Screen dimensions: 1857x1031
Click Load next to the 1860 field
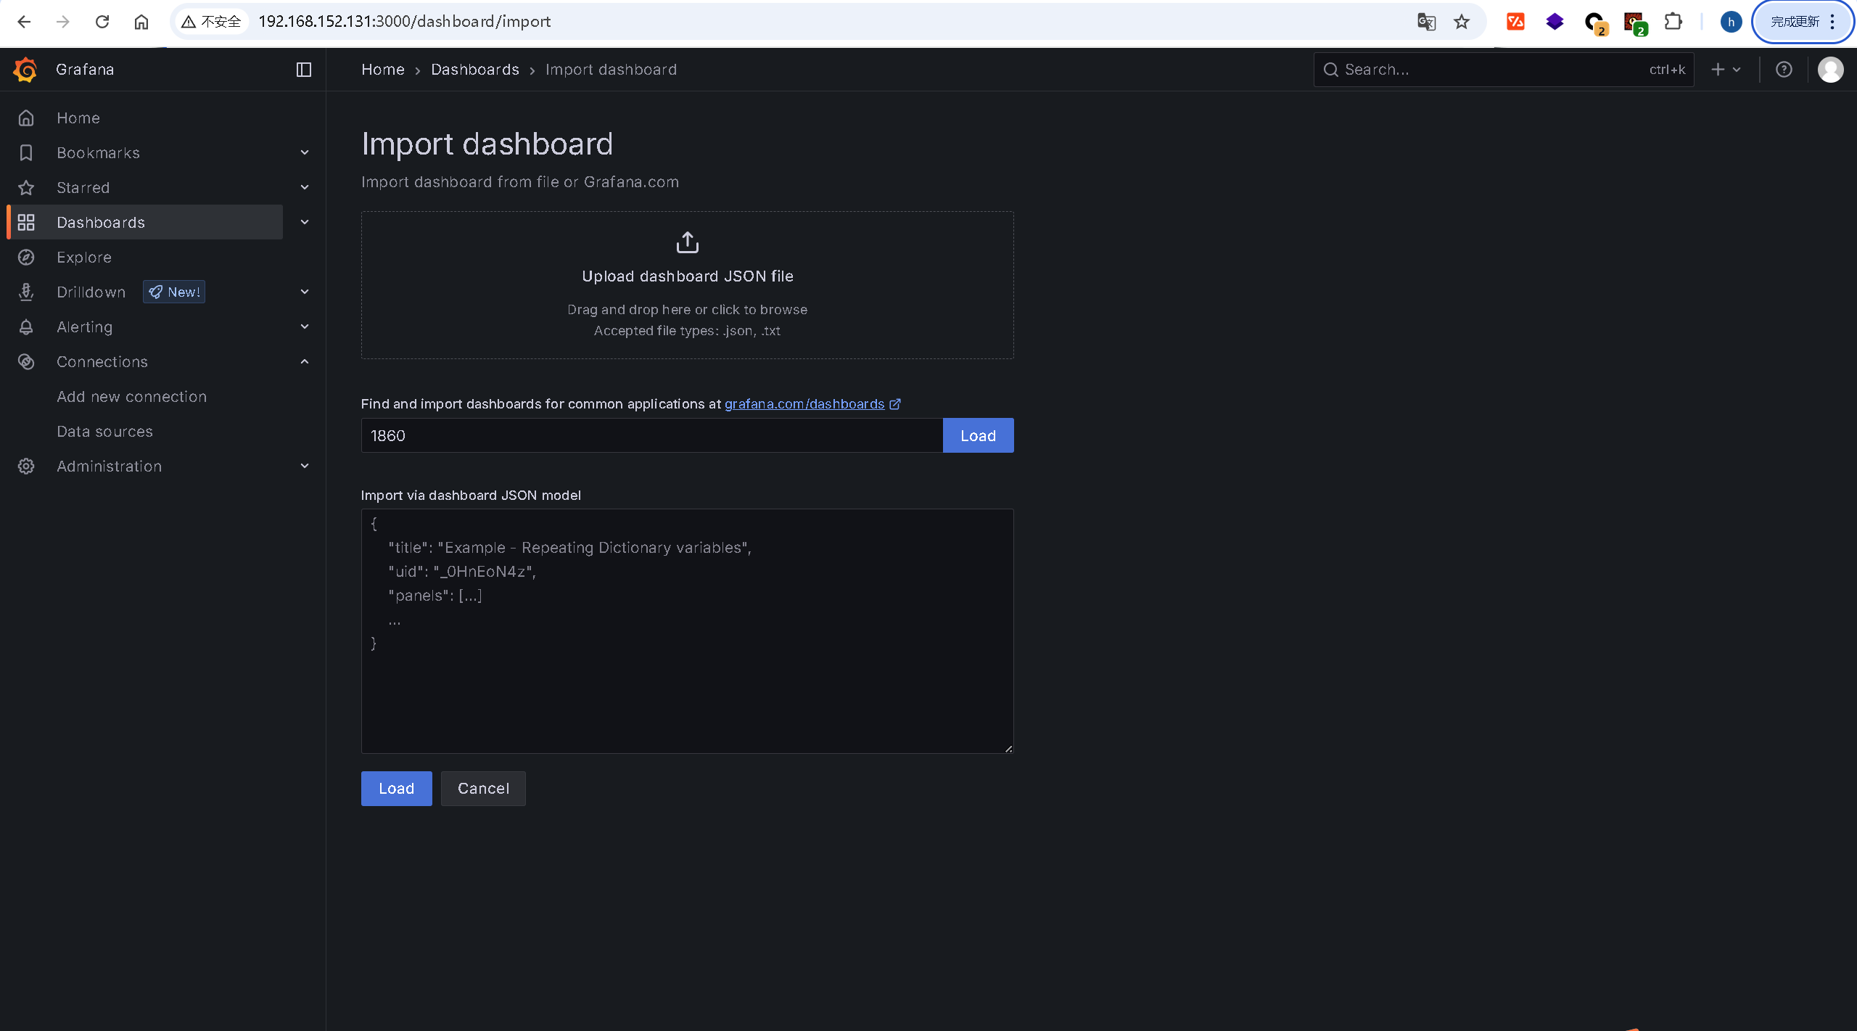978,435
